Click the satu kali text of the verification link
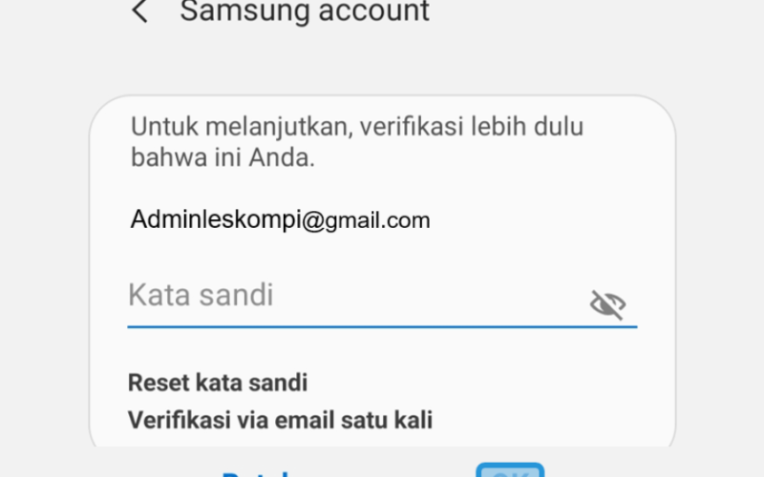Screen dimensions: 764x477 tap(387, 420)
